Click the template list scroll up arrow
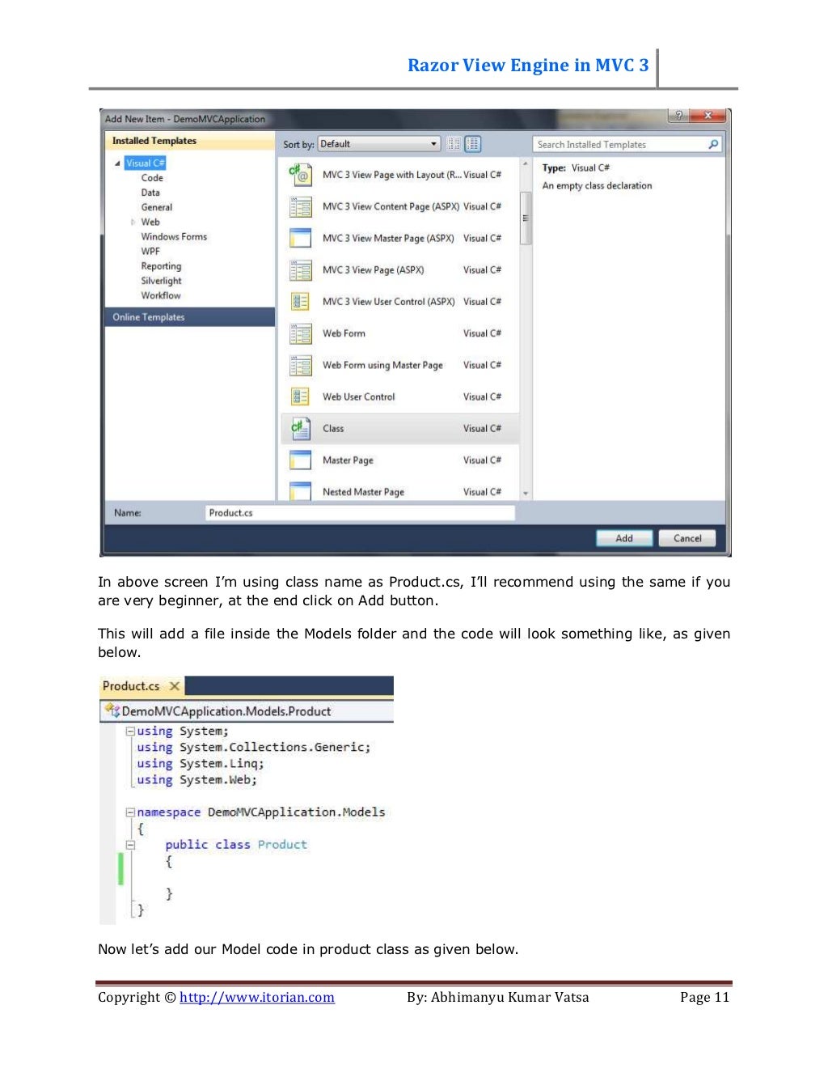 pyautogui.click(x=526, y=163)
